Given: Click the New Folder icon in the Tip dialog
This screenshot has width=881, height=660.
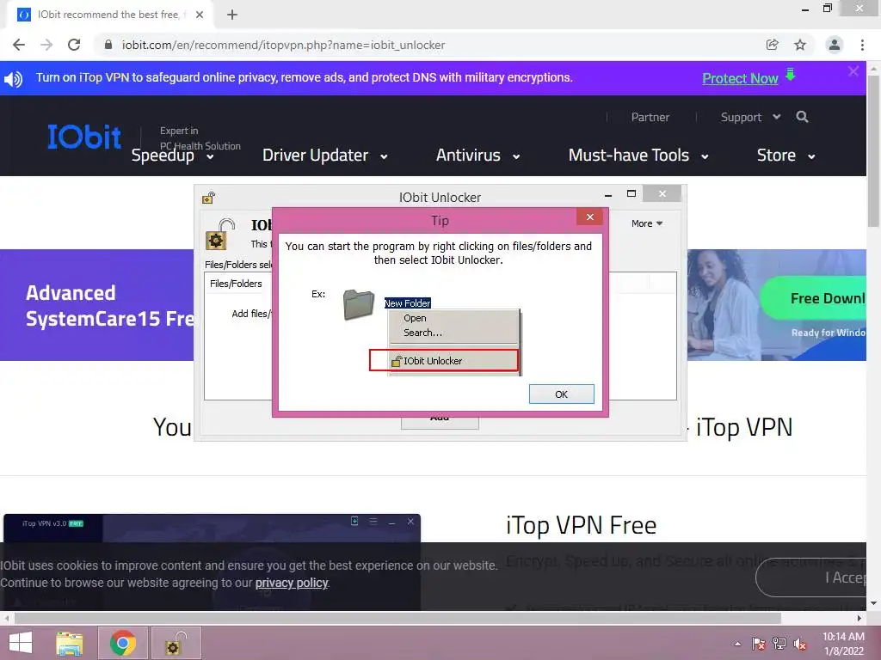Looking at the screenshot, I should [359, 305].
